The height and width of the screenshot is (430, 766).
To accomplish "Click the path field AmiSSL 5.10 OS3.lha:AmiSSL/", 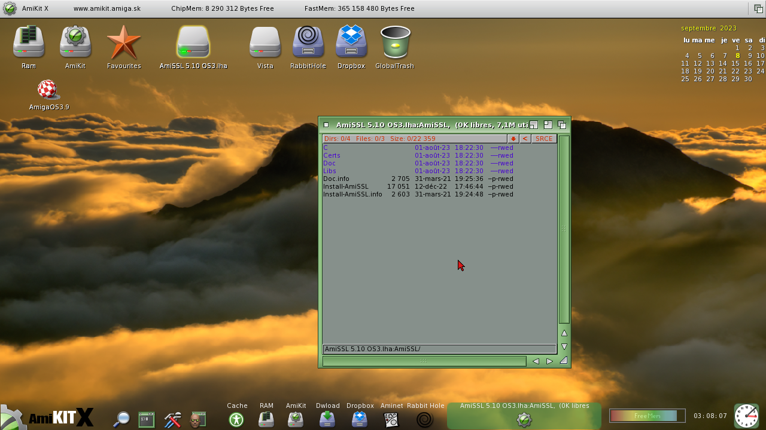I will click(440, 349).
